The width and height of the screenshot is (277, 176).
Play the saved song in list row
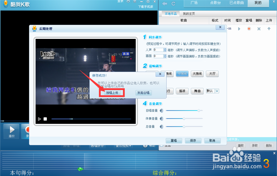239,29
